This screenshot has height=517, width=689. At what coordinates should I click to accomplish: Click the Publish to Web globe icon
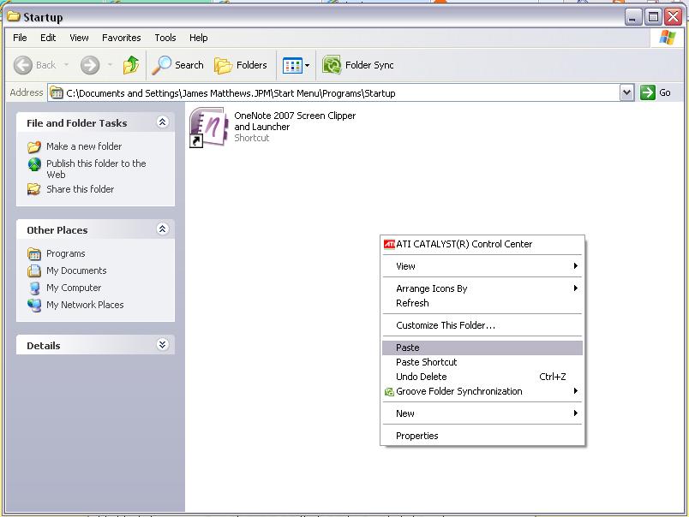[x=34, y=164]
